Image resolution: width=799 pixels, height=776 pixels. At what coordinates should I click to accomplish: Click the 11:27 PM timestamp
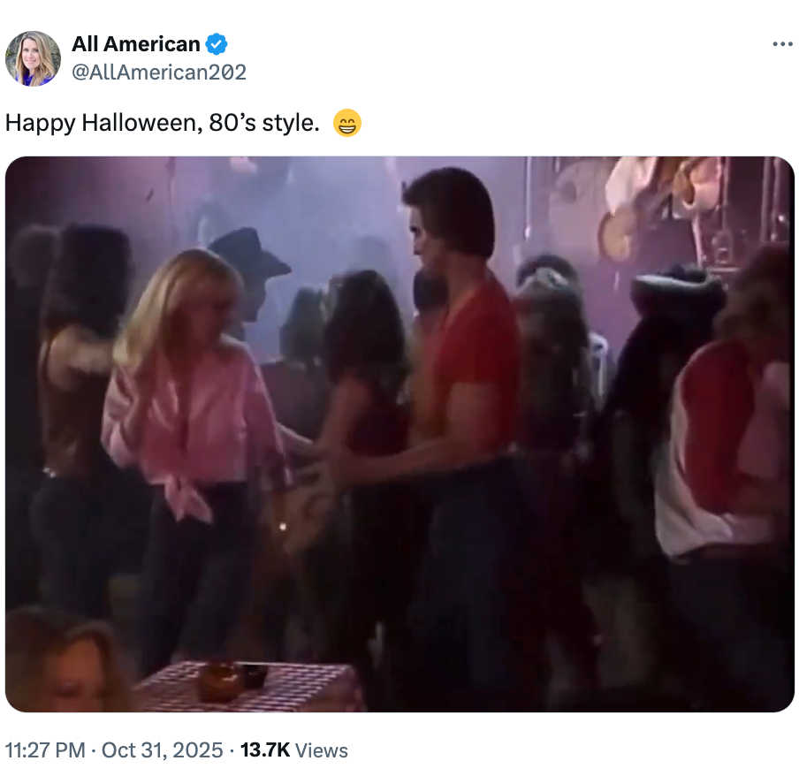[x=45, y=750]
